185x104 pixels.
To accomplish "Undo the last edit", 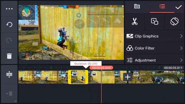I will [x=9, y=25].
